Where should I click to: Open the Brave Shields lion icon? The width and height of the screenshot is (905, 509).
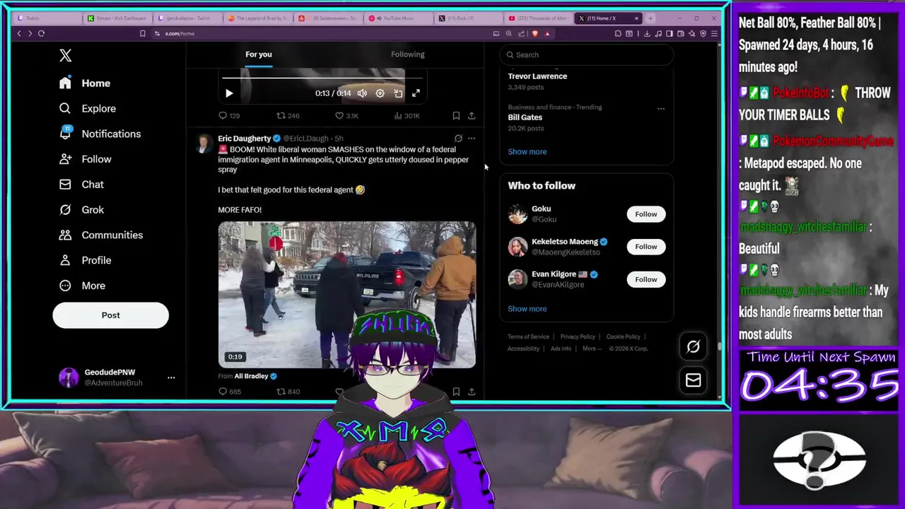(535, 34)
